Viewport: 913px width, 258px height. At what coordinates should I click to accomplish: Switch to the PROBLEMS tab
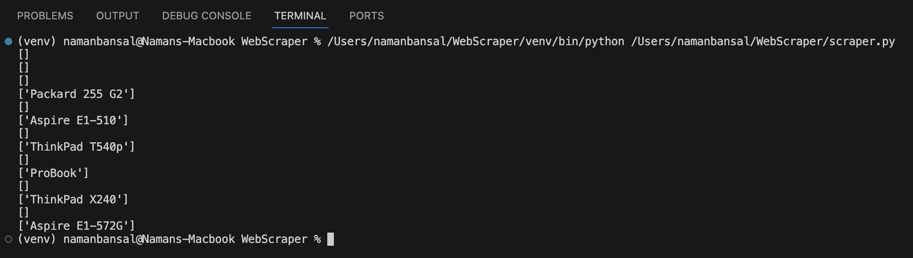[45, 16]
